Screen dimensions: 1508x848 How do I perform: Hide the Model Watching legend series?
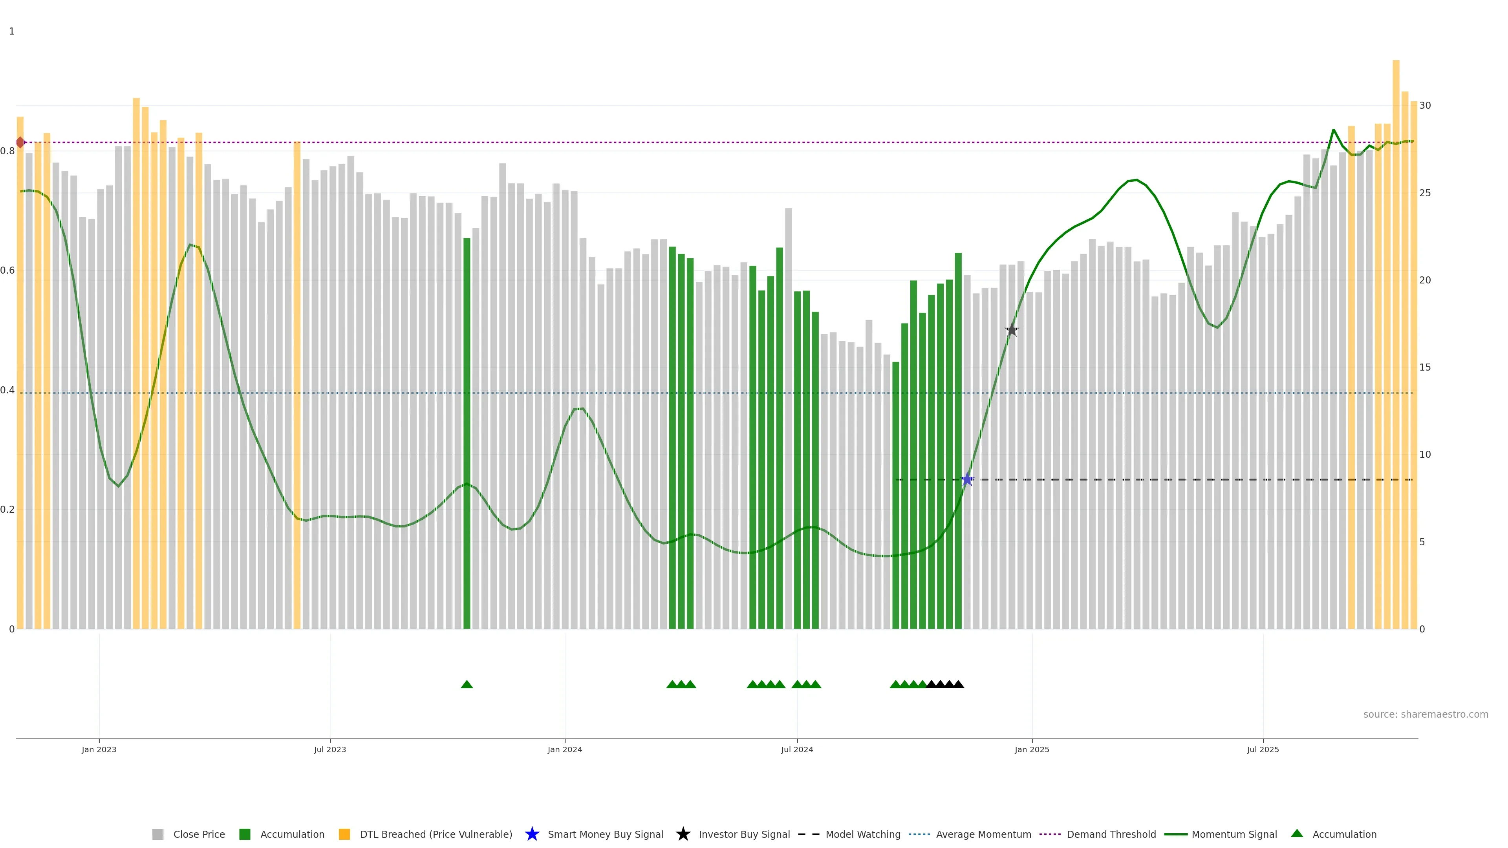[862, 835]
